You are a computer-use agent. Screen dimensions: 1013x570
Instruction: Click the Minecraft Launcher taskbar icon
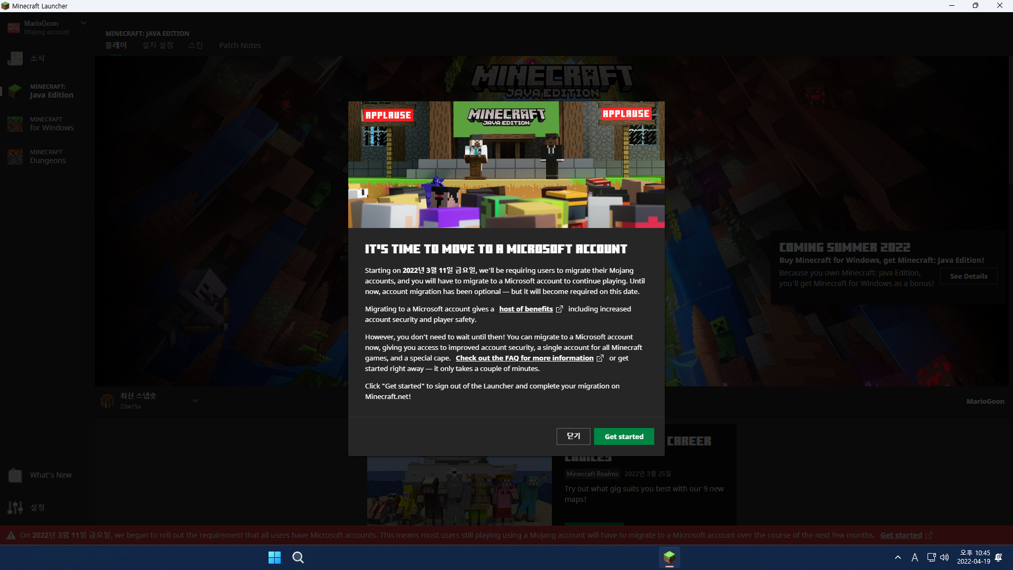pos(669,557)
